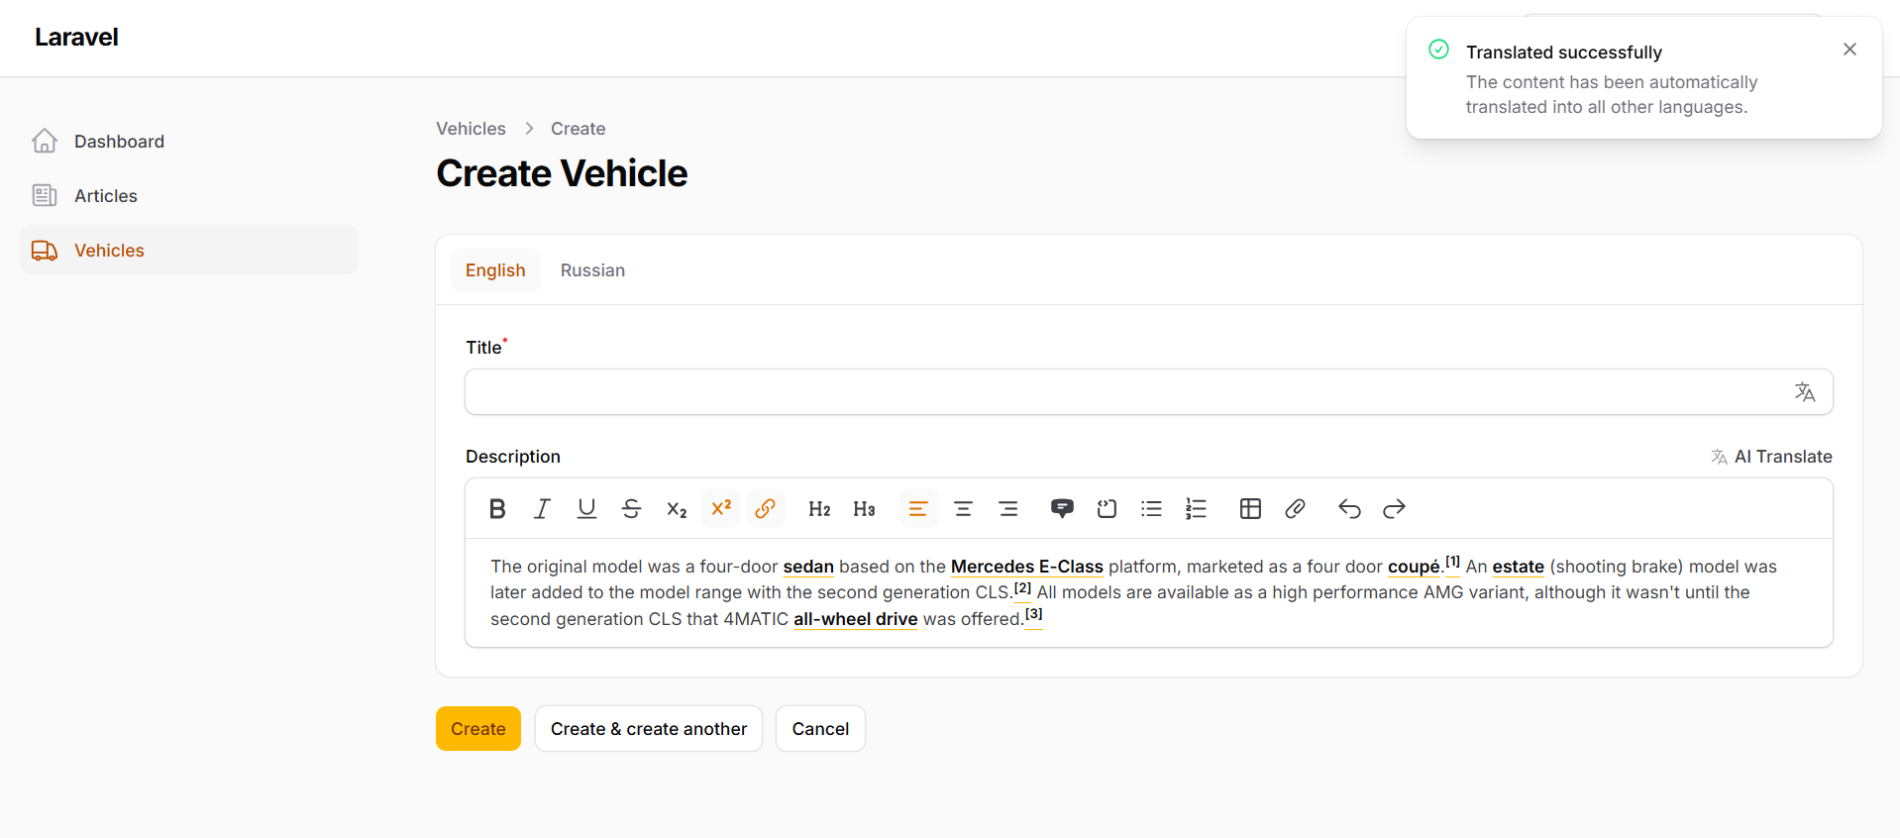Click the sedan link in description
The image size is (1900, 838).
pos(808,567)
